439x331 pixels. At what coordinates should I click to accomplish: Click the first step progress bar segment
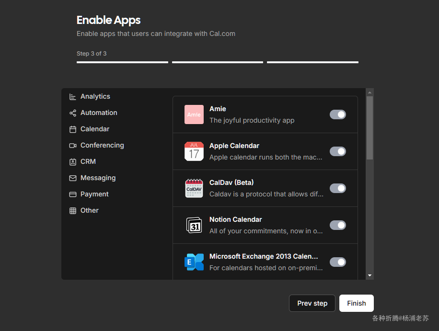tap(122, 62)
